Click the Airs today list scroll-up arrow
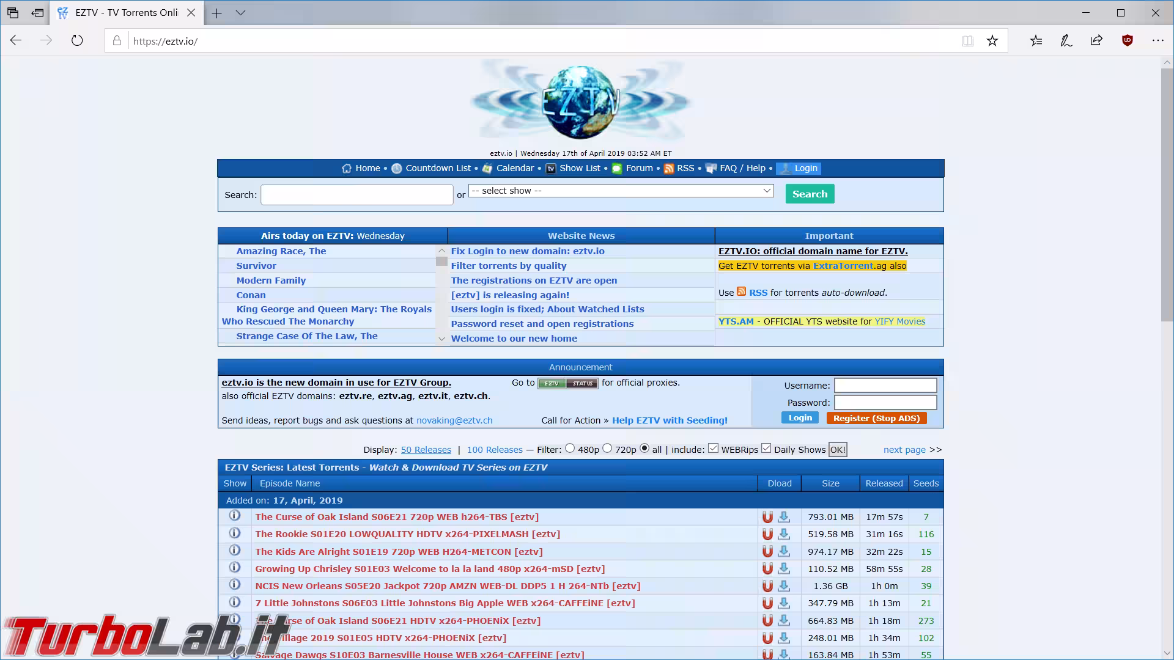The width and height of the screenshot is (1174, 660). click(441, 251)
